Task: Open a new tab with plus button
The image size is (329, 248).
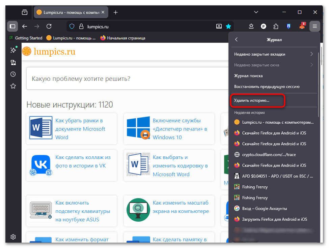Action: 116,12
